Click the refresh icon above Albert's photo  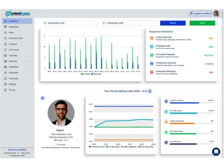click(43, 98)
